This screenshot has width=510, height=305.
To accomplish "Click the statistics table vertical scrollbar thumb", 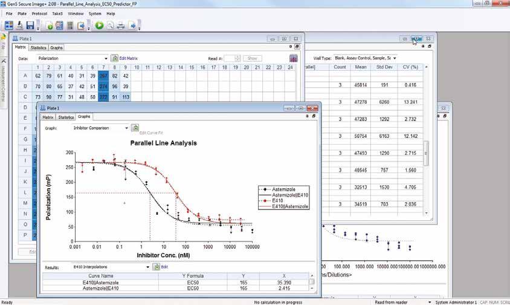I will point(426,153).
